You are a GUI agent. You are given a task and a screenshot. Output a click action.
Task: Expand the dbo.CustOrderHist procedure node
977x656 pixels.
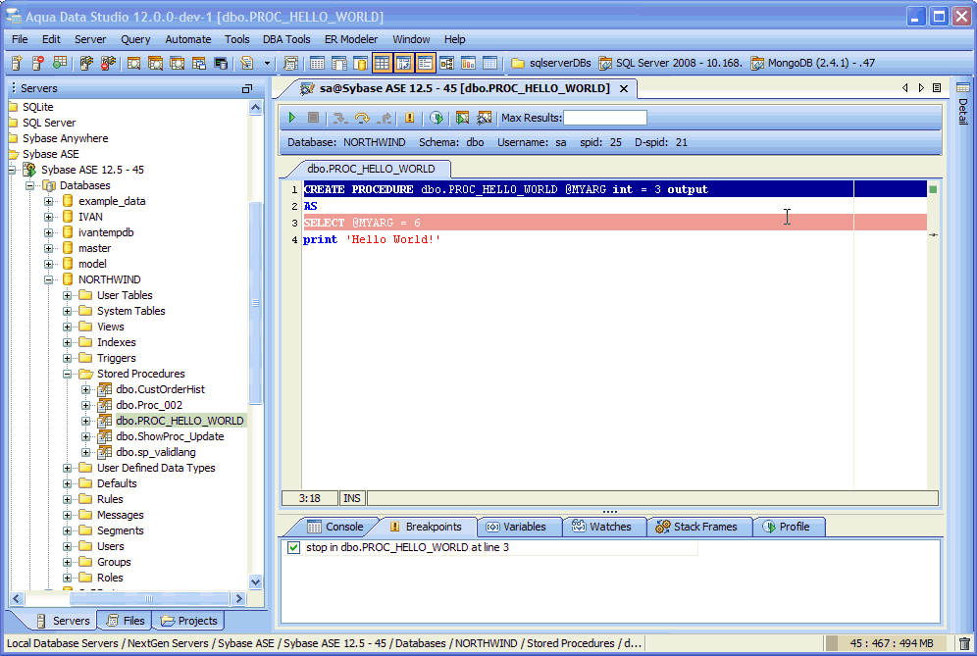86,390
